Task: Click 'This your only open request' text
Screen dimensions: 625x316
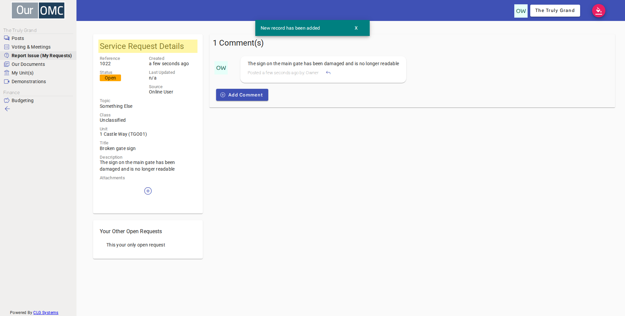Action: coord(136,245)
